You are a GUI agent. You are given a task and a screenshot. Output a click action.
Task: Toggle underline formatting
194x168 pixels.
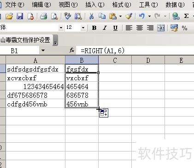tap(115, 28)
